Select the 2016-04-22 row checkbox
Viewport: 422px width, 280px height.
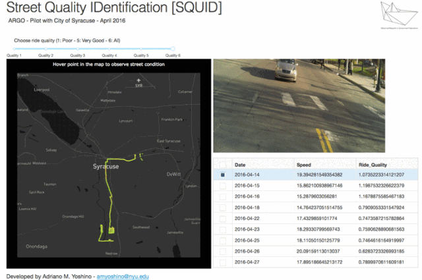coord(223,217)
